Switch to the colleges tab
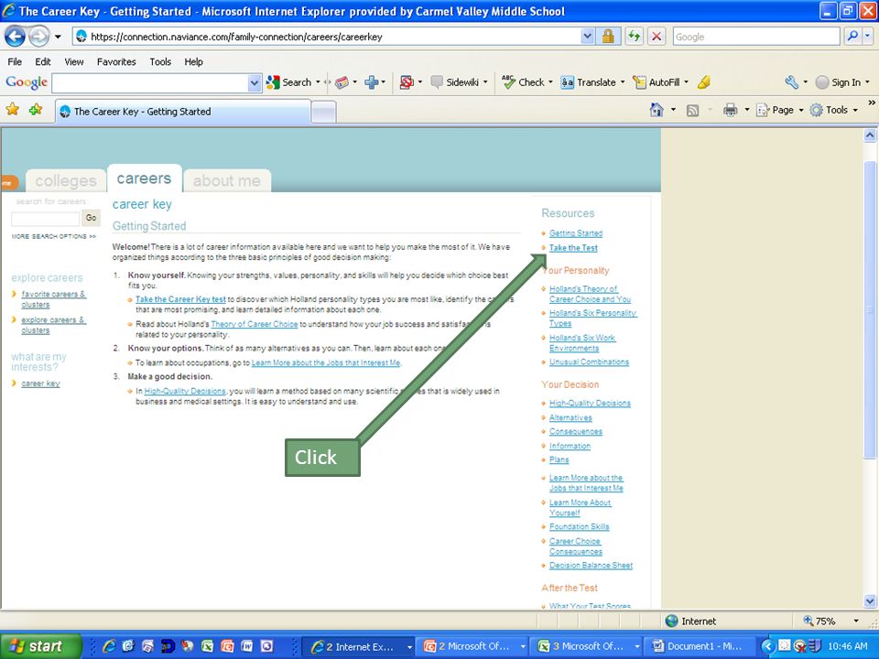Image resolution: width=879 pixels, height=659 pixels. pyautogui.click(x=66, y=180)
